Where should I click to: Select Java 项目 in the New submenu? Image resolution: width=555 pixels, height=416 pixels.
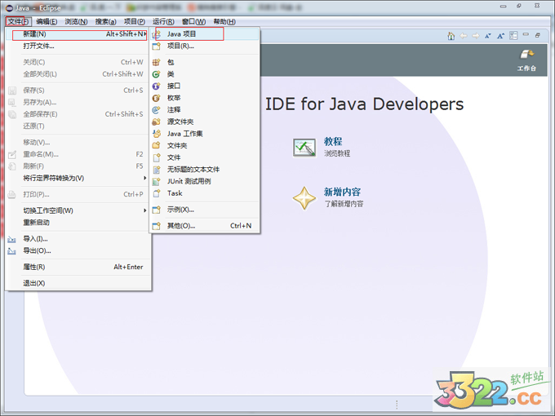tap(205, 34)
